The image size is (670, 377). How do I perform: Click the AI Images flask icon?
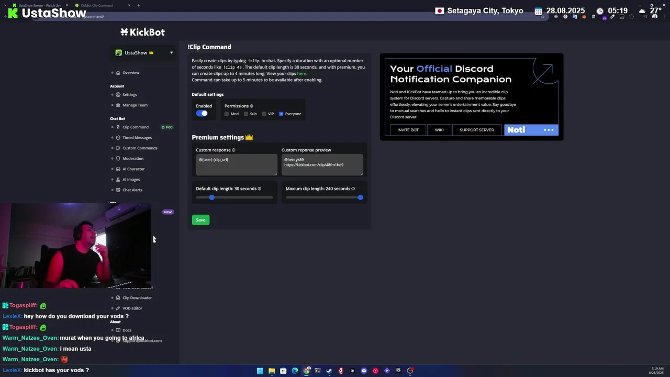tap(118, 180)
